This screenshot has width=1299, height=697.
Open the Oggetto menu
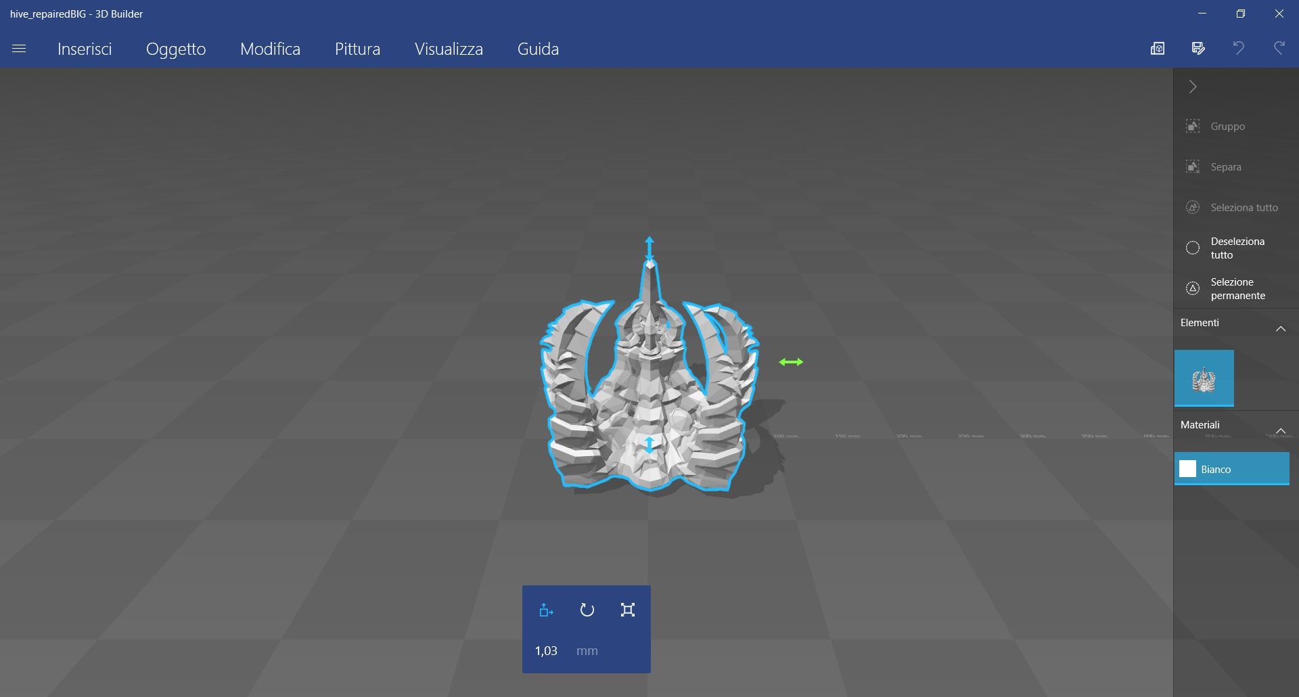pos(176,49)
